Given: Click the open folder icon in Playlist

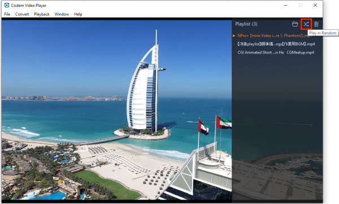Looking at the screenshot, I should click(x=295, y=24).
